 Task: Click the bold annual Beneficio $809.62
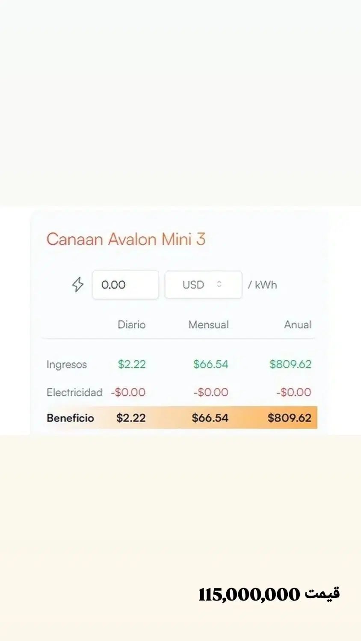pos(290,418)
